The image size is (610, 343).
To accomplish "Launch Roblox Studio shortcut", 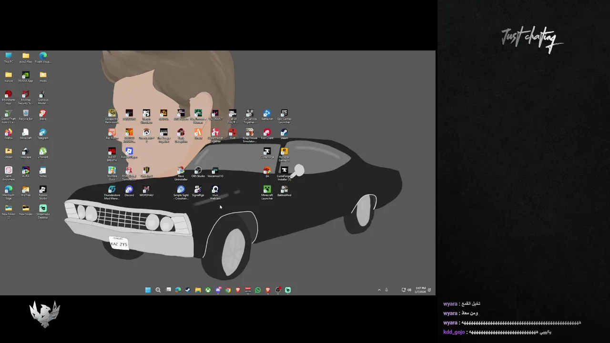I will click(43, 193).
